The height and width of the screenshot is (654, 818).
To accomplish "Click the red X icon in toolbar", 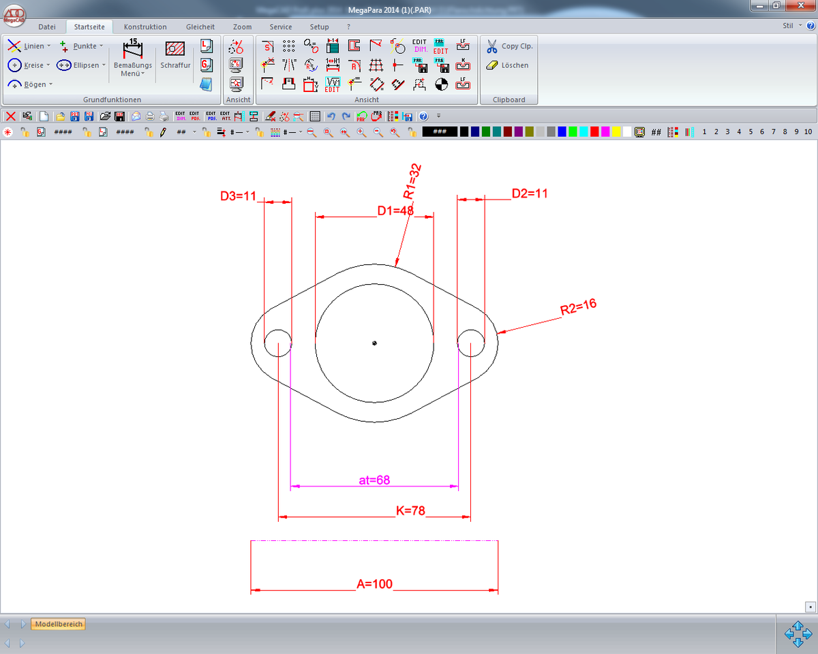I will [11, 116].
